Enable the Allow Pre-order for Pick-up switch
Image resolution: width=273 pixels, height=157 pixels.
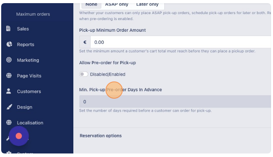(84, 74)
